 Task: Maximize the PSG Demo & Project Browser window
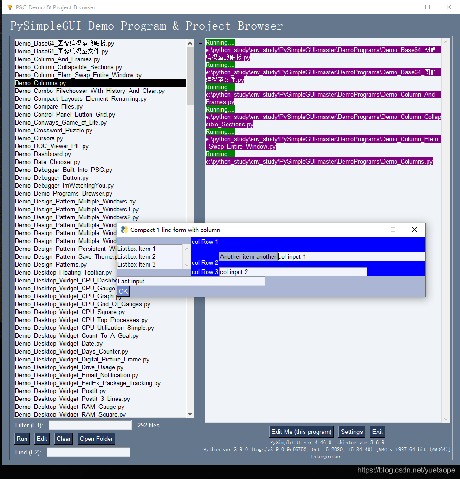(x=428, y=7)
